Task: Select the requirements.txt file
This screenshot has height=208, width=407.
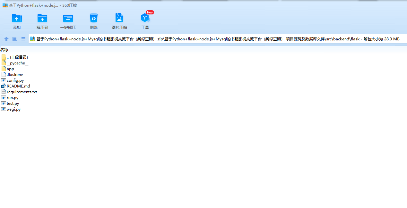Action: (19, 92)
